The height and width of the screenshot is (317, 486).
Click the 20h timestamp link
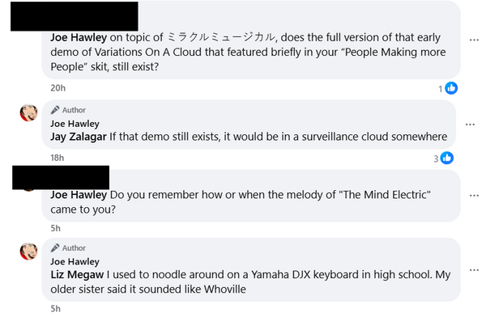(x=58, y=88)
